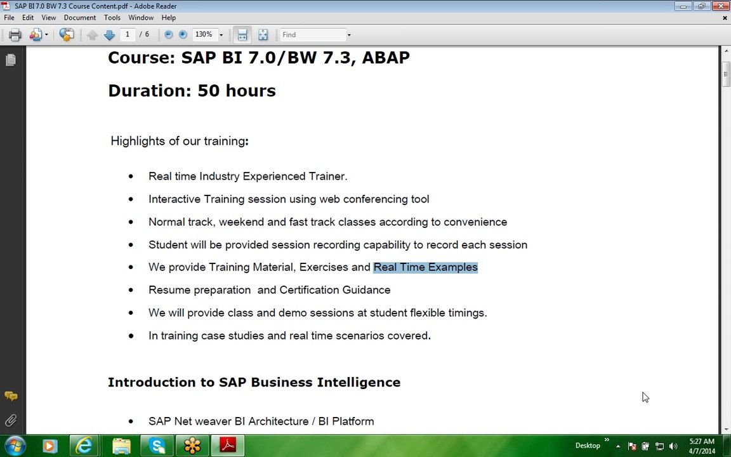Screen dimensions: 731x457
Task: Click 'In training case studies' bullet line
Action: [289, 336]
